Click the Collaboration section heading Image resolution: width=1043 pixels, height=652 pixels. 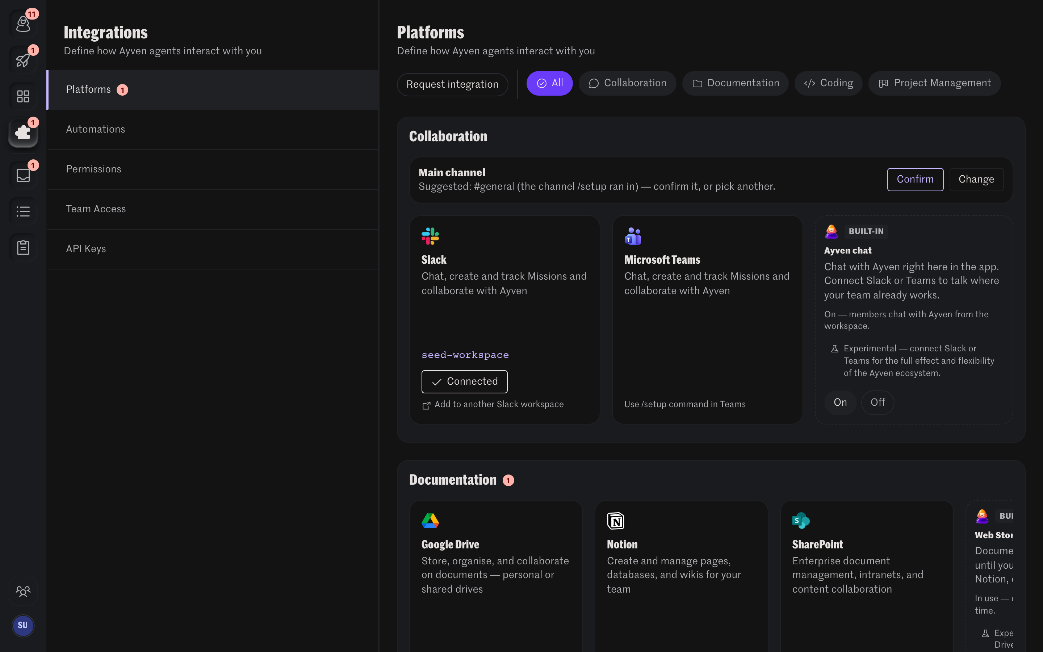(x=448, y=137)
